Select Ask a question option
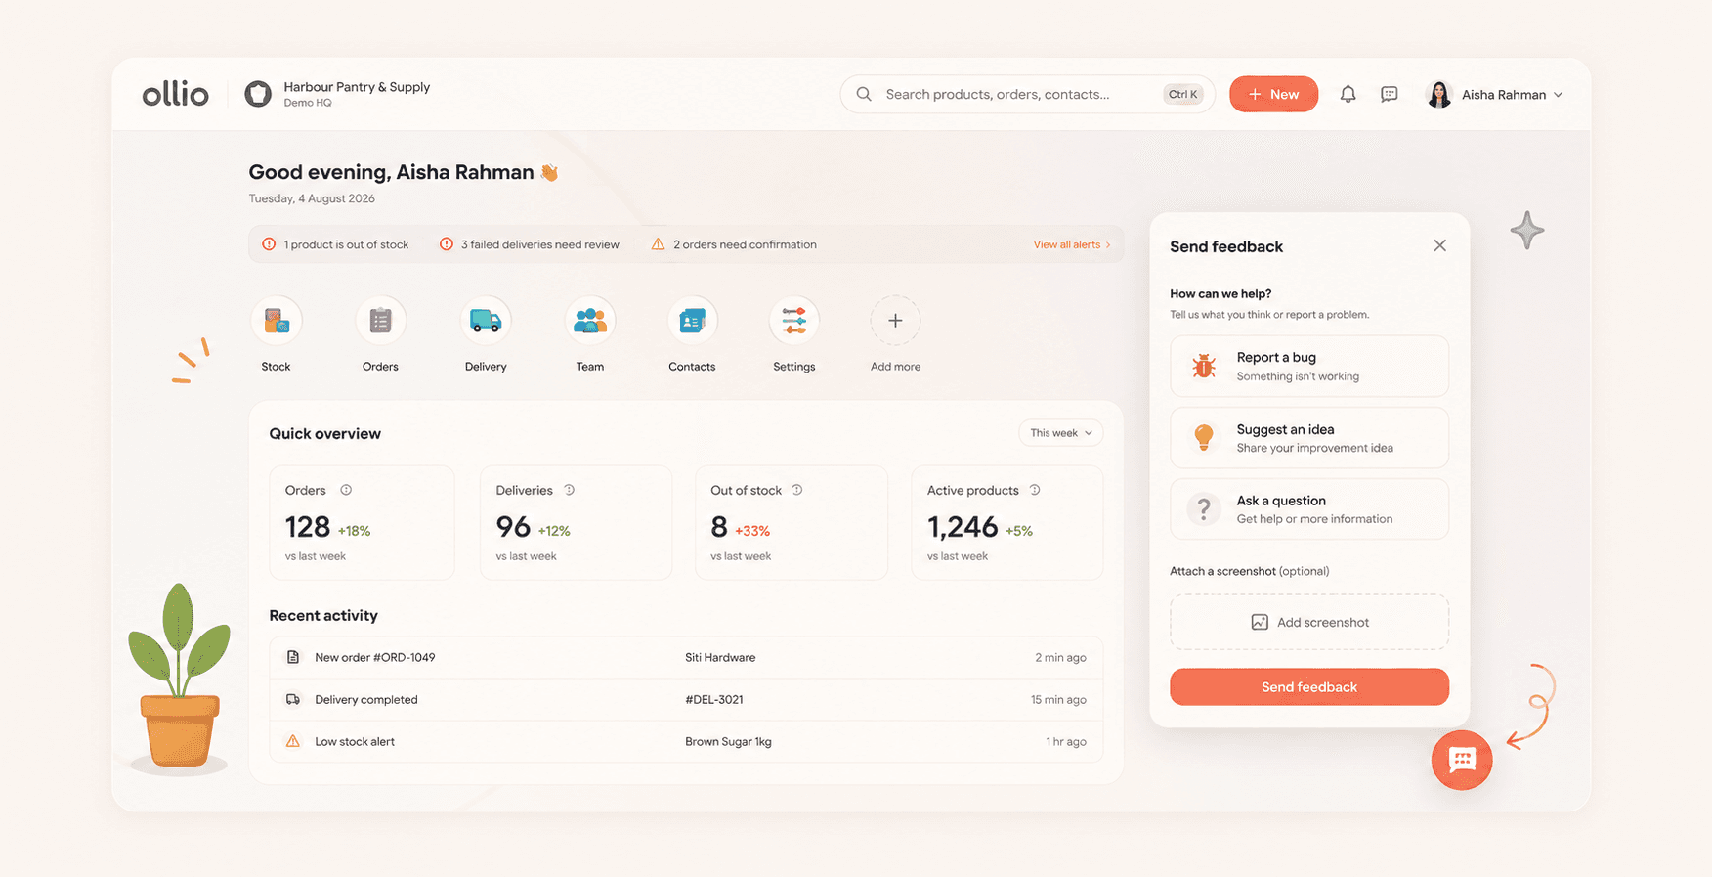 1309,509
